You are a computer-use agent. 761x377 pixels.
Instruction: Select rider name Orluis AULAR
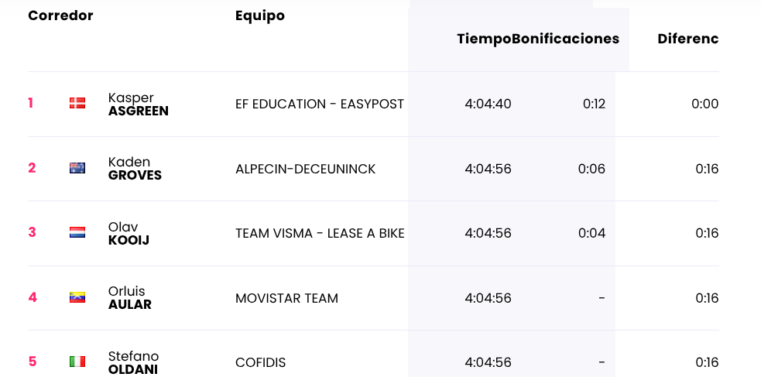(x=129, y=298)
